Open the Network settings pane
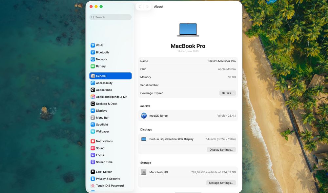 (111, 59)
